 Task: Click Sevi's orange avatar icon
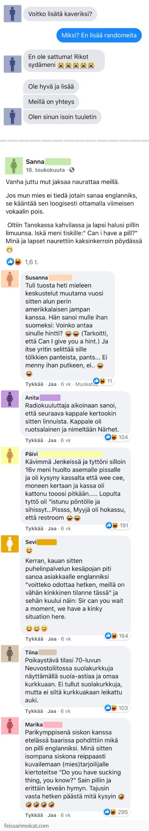10,543
